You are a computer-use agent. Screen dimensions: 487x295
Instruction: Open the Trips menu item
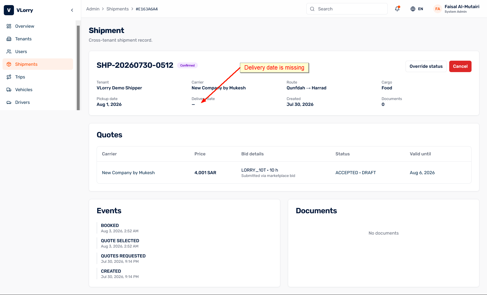pos(38,77)
